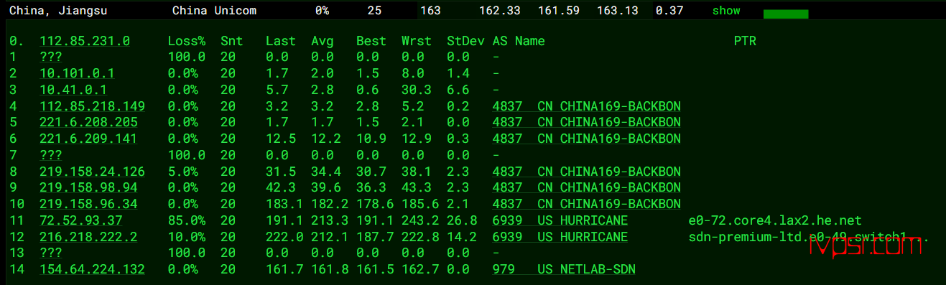Open hop 6 IP 221.6.209.141
This screenshot has width=946, height=285.
point(88,139)
